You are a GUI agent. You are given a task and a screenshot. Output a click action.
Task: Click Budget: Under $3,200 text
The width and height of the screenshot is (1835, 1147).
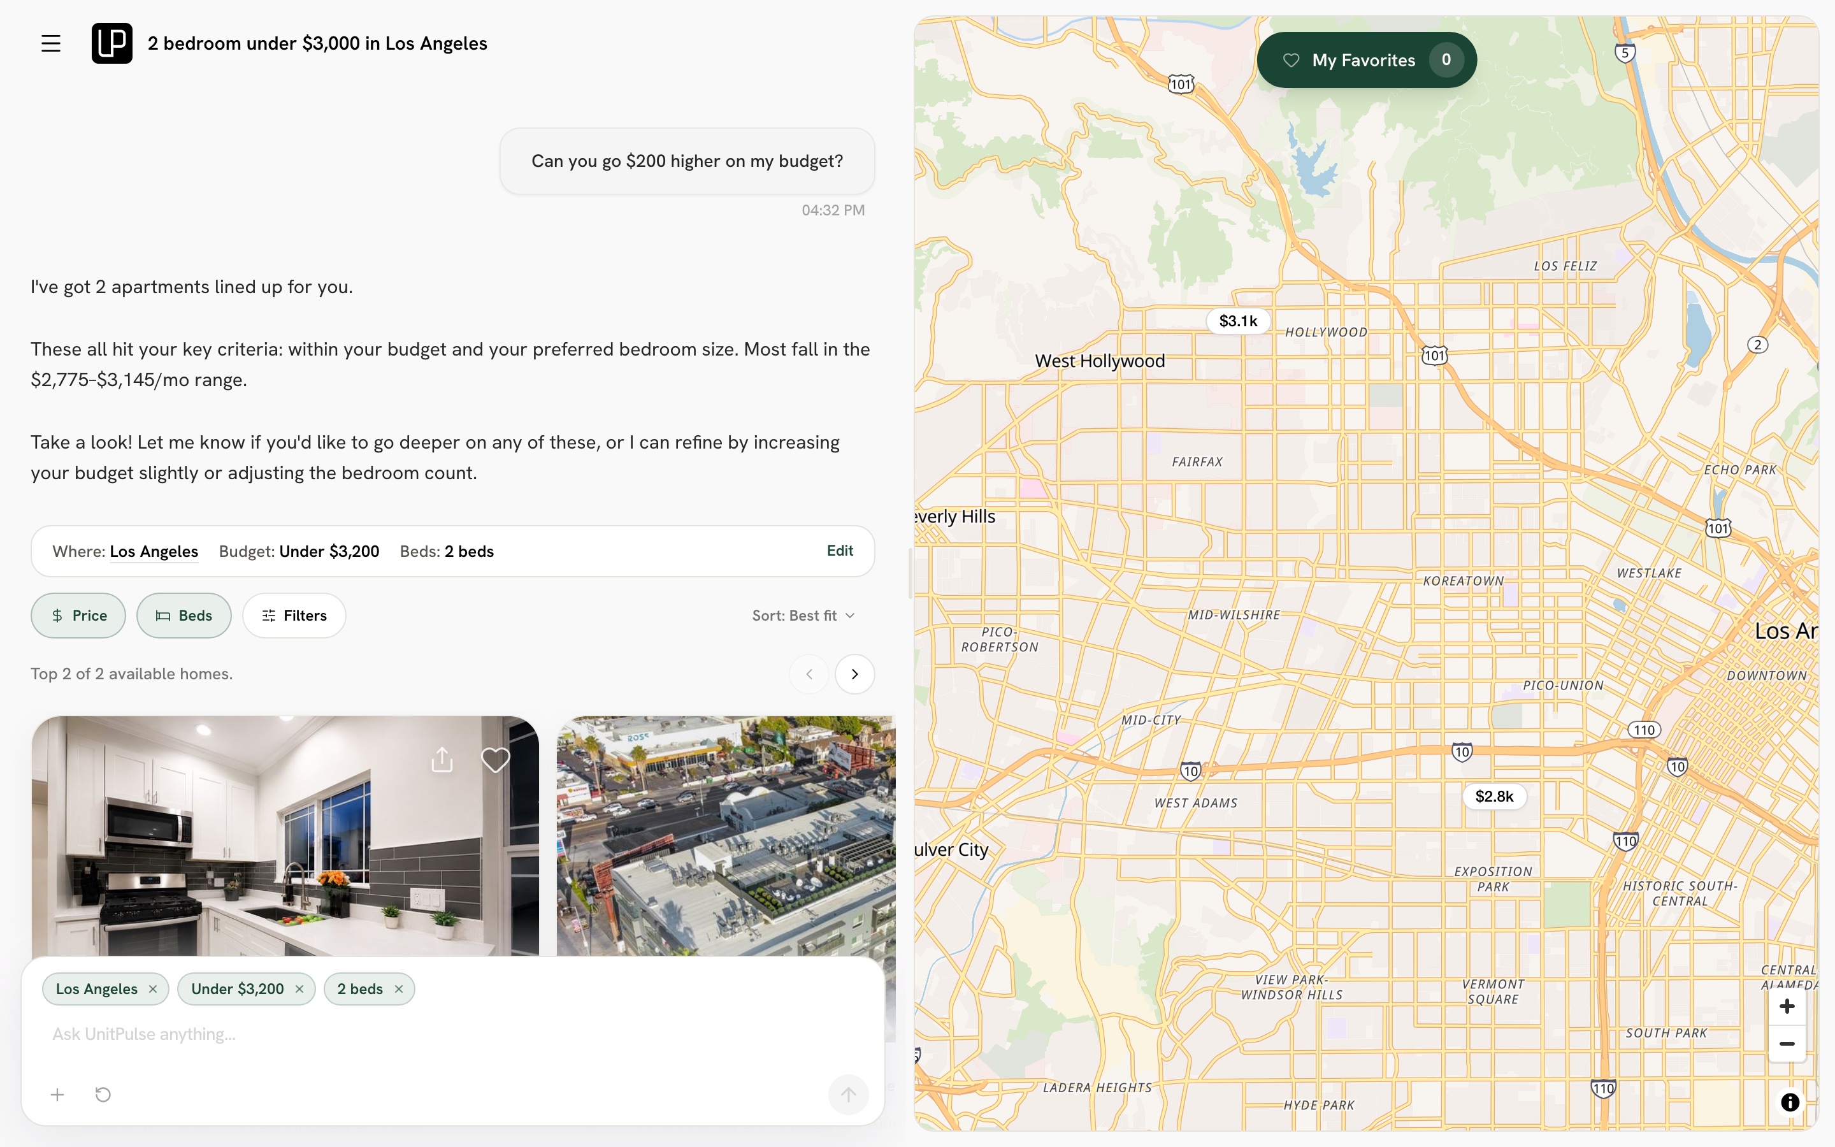point(299,551)
